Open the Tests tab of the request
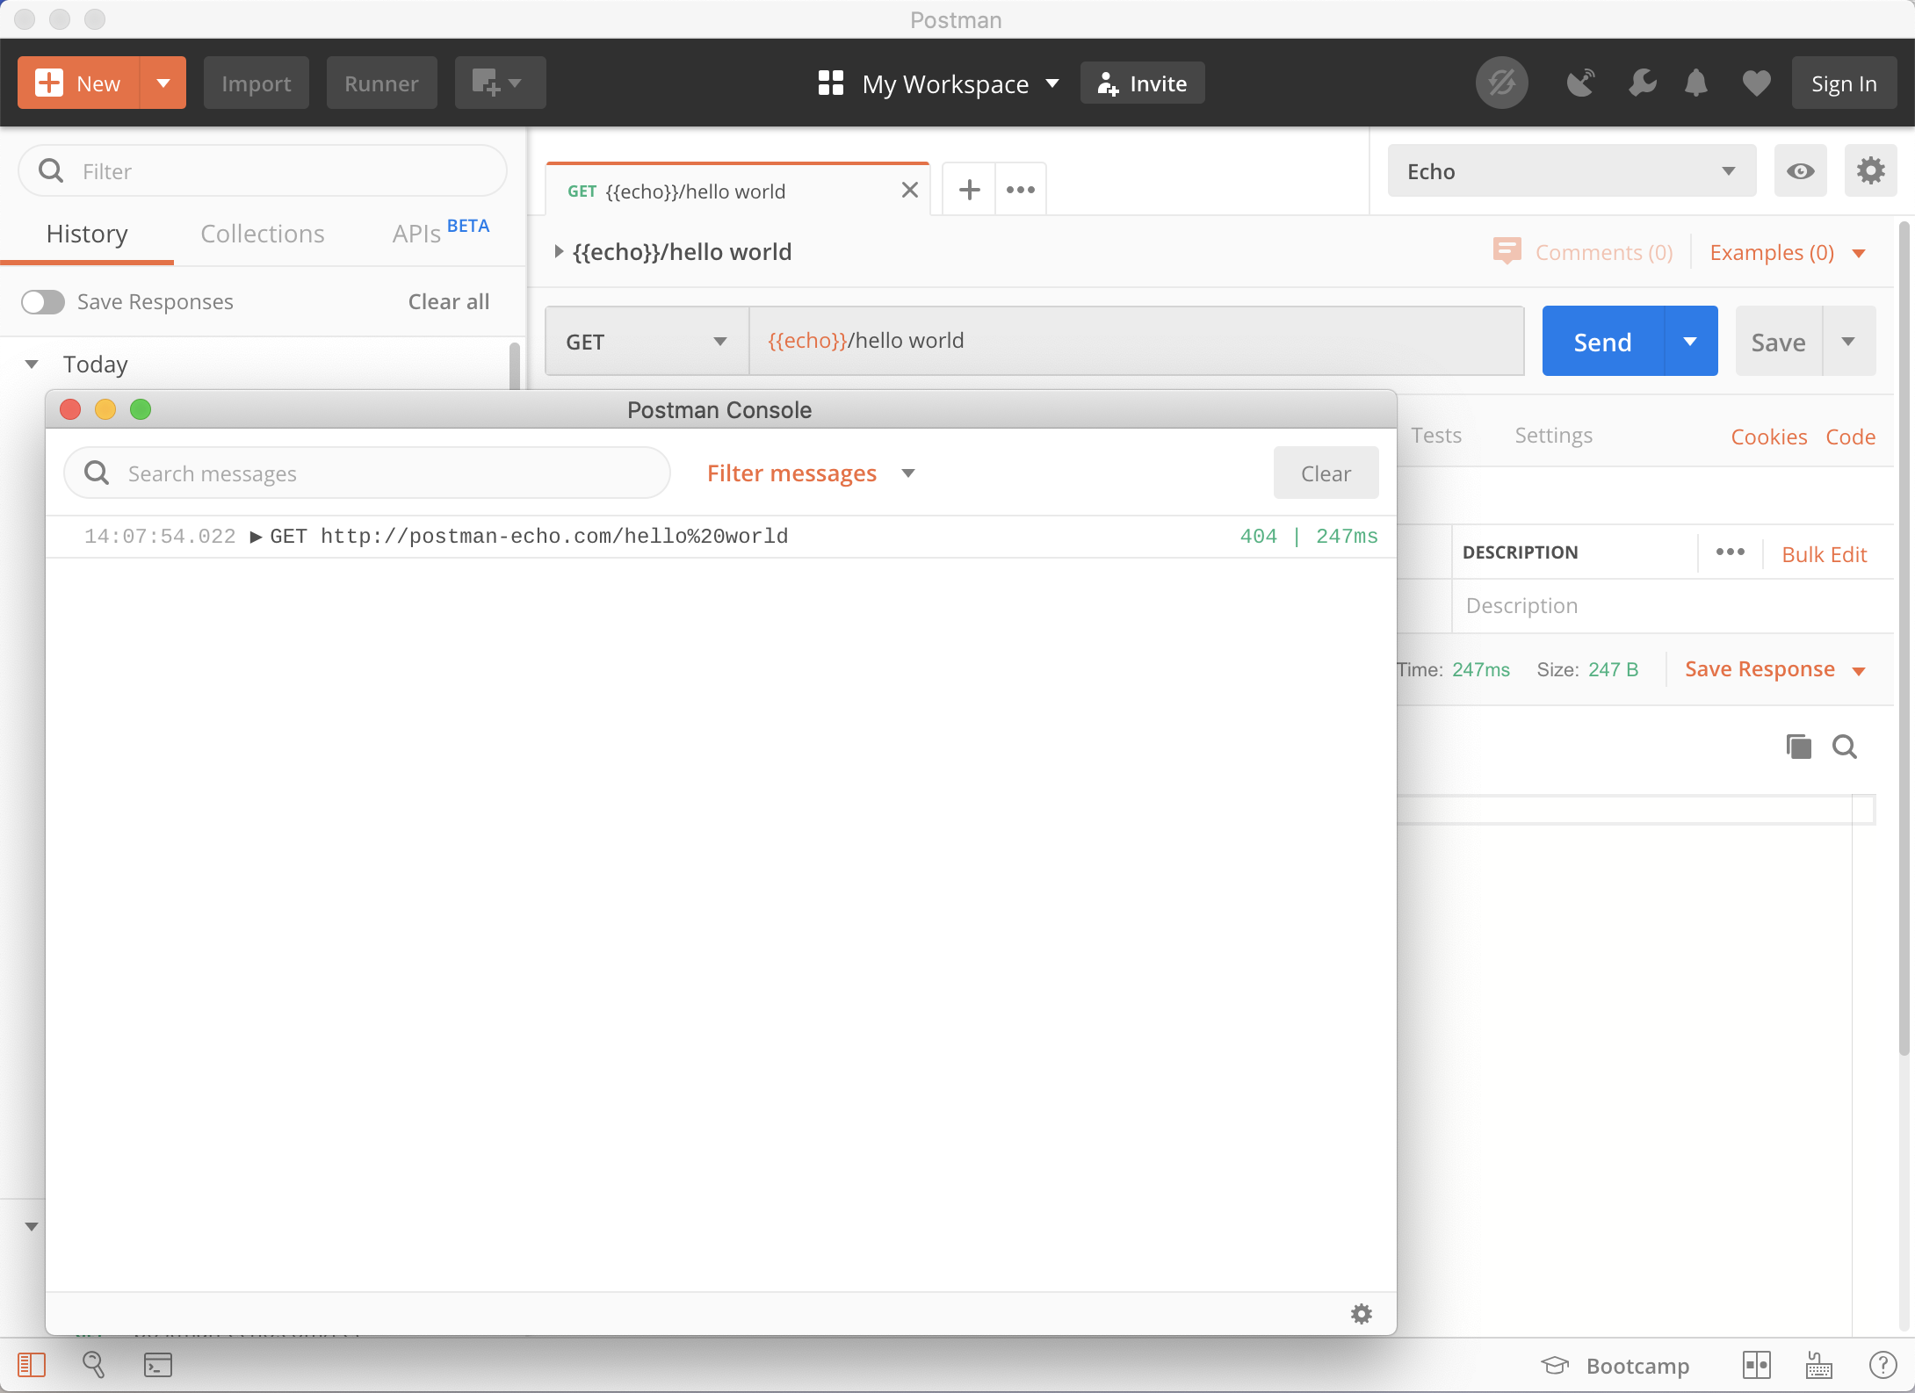 click(1436, 435)
